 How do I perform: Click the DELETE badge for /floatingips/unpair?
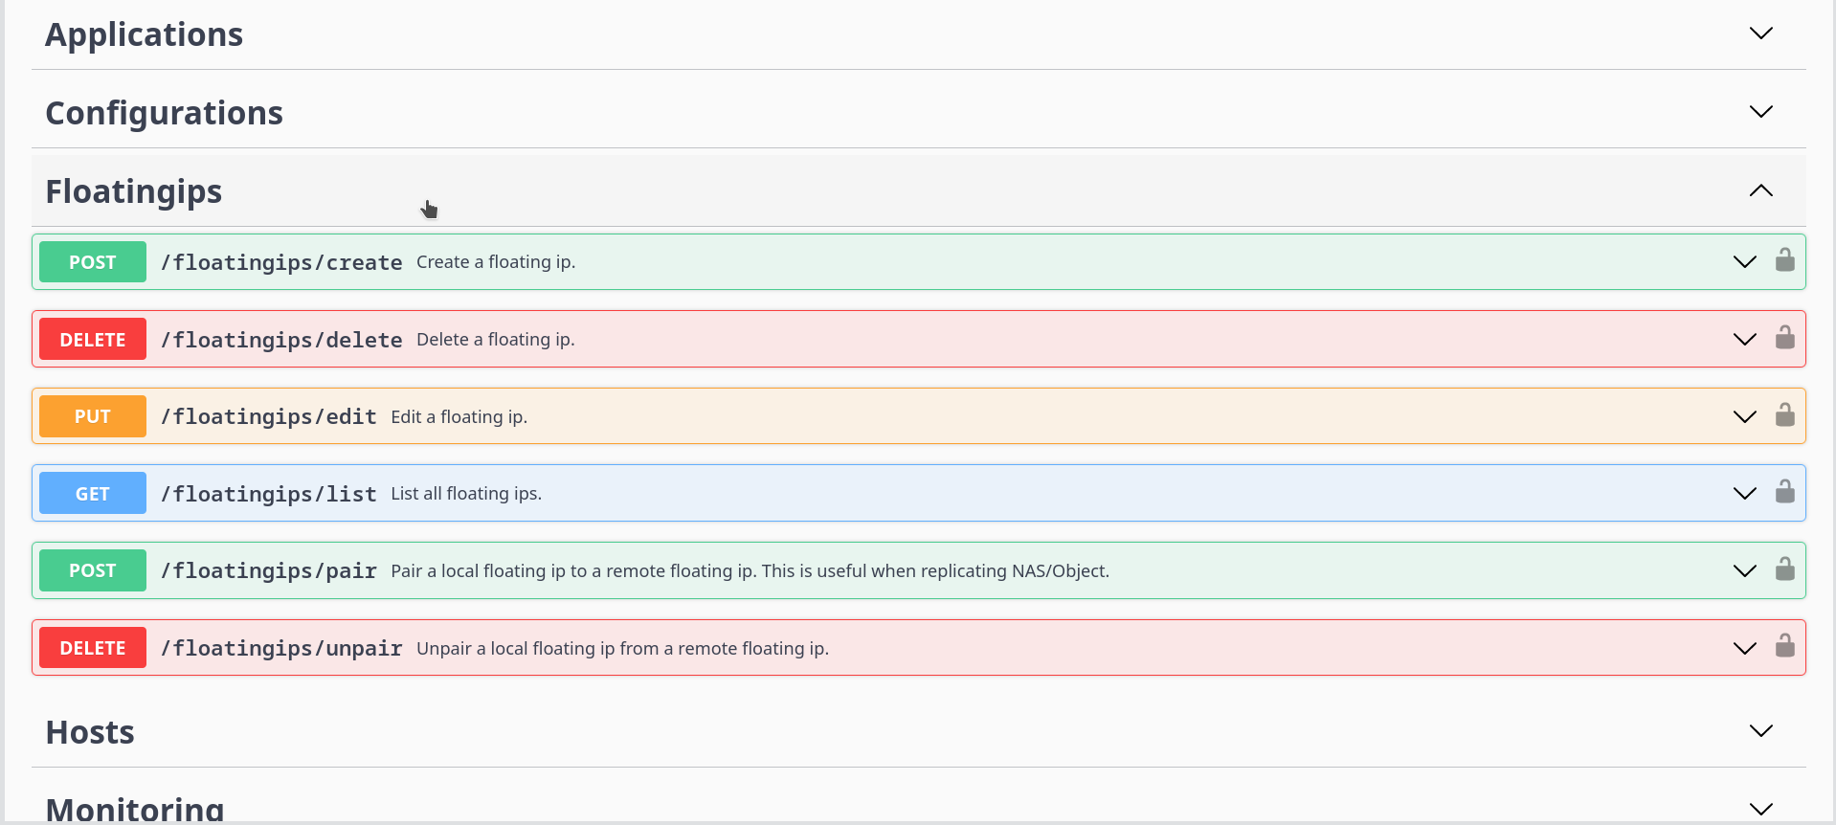tap(93, 648)
